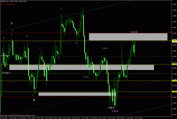Select the red 'AL1: Andrew ML' label
Viewport: 177px width, 119px height.
[8, 5]
